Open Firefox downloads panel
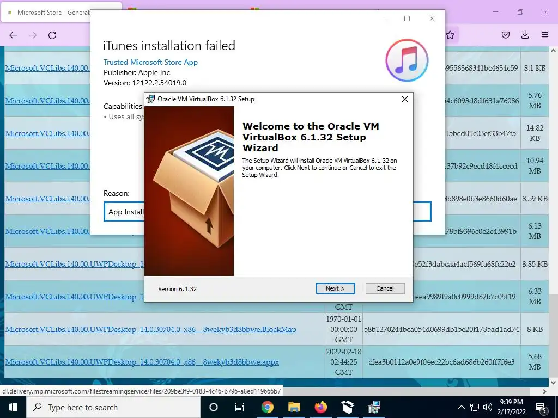Viewport: 558px width, 418px height. coord(525,35)
